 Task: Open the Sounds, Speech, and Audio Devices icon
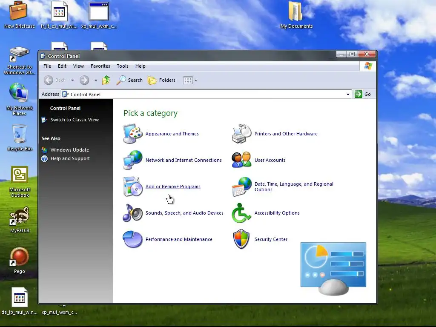pos(133,213)
